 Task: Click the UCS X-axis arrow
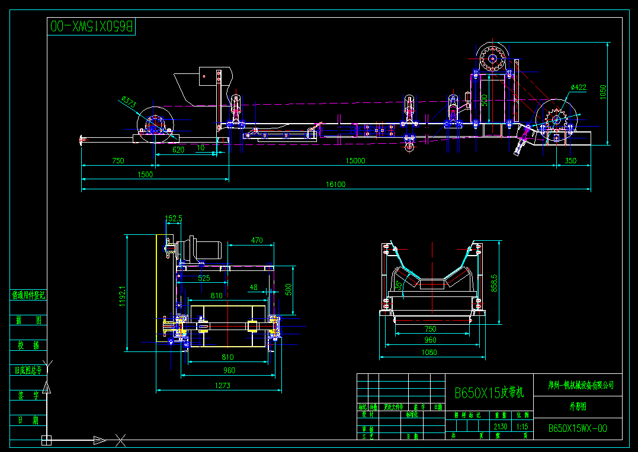(100, 440)
